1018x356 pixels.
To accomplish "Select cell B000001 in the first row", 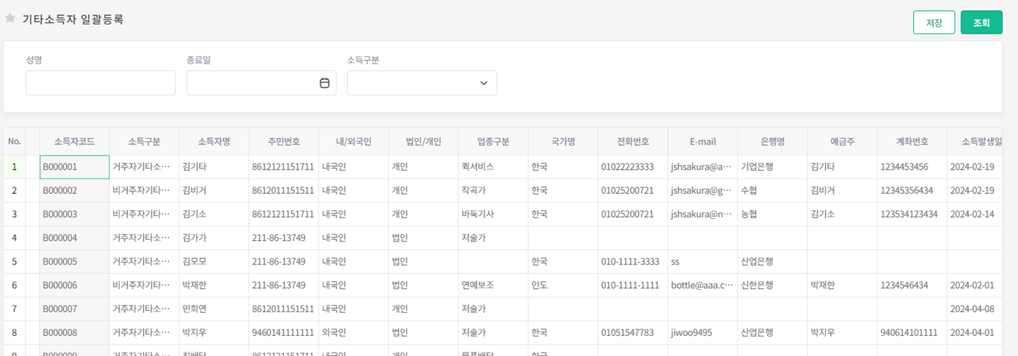I will point(74,167).
